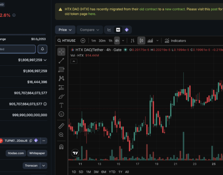
Task: Set chart range to 3M
Action: [96, 172]
